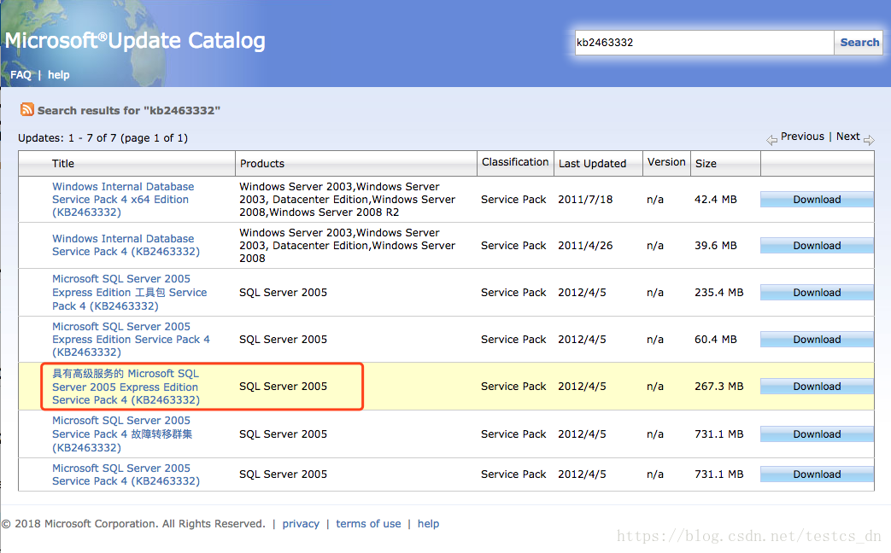Image resolution: width=891 pixels, height=553 pixels.
Task: Download the last row's 731.1 MB update
Action: 817,474
